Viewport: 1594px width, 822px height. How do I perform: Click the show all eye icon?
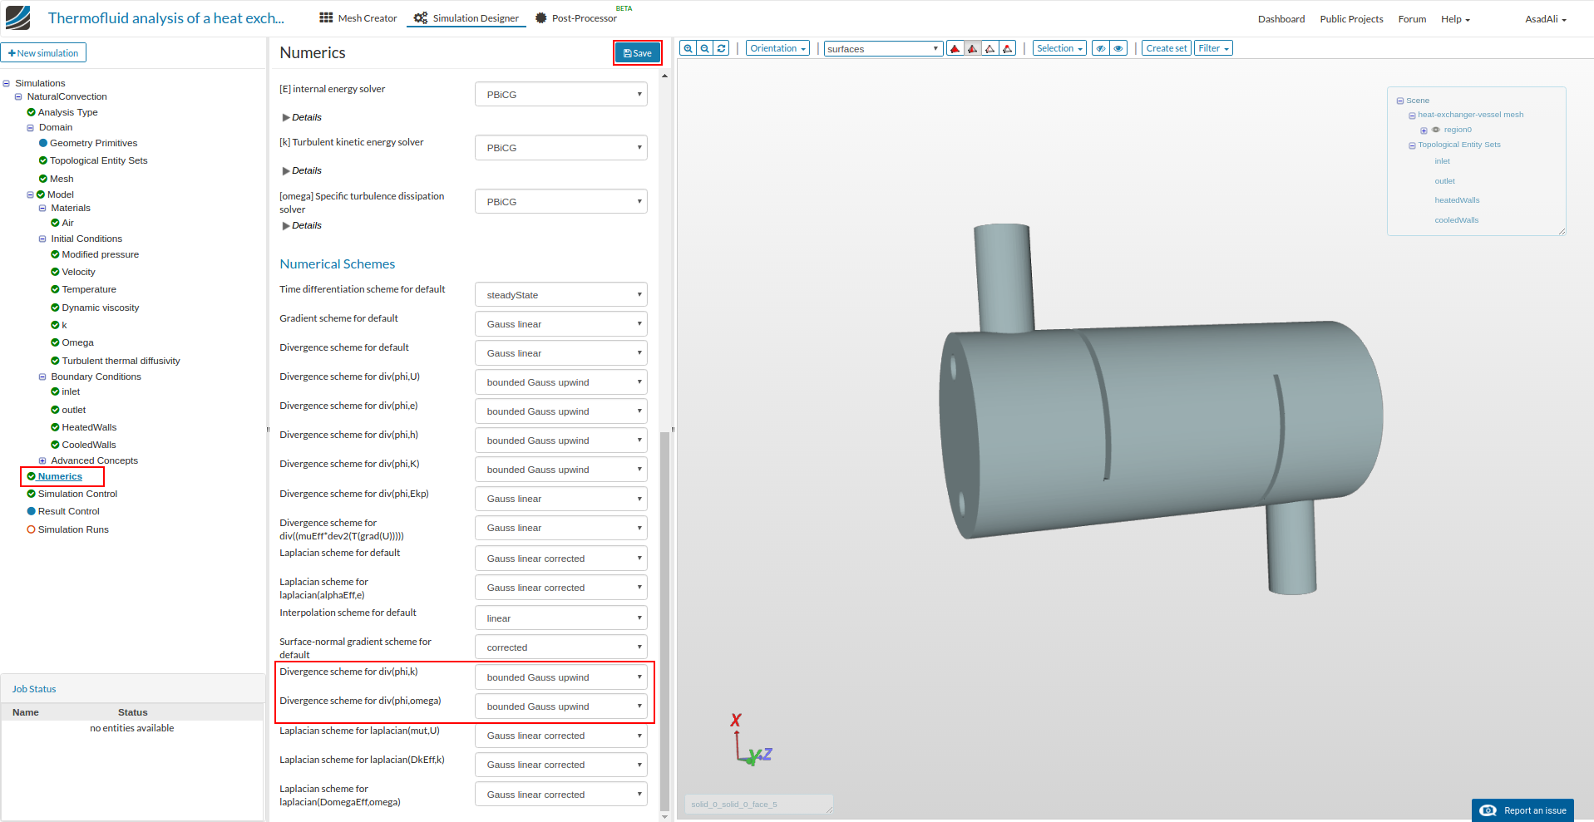(x=1118, y=48)
